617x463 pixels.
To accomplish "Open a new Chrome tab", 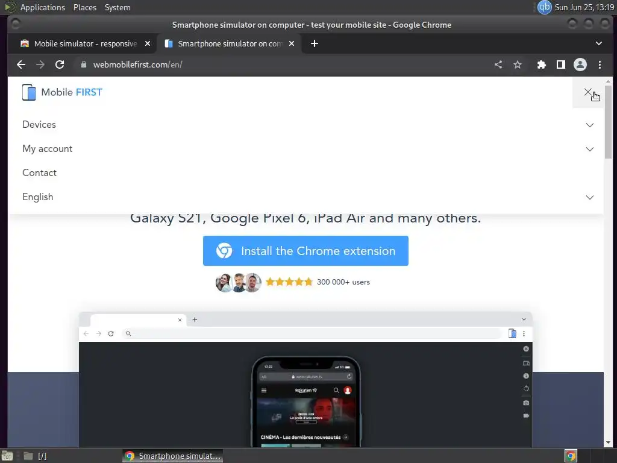I will tap(315, 43).
